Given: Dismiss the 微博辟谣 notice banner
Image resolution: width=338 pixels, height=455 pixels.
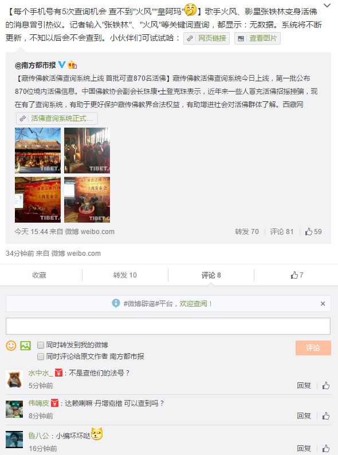Looking at the screenshot, I should click(x=323, y=303).
